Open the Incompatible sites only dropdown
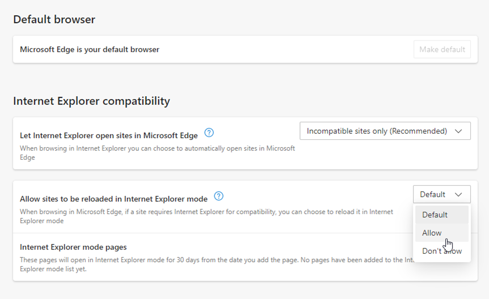The width and height of the screenshot is (489, 299). click(x=385, y=131)
